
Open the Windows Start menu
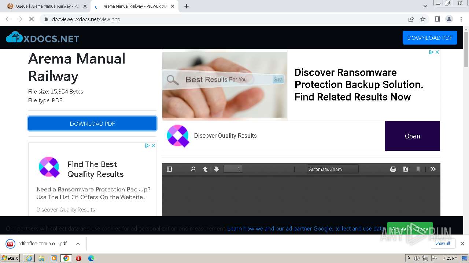10,258
